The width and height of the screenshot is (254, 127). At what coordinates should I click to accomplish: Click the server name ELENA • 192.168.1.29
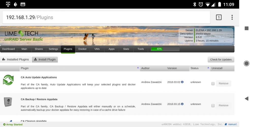(209, 30)
